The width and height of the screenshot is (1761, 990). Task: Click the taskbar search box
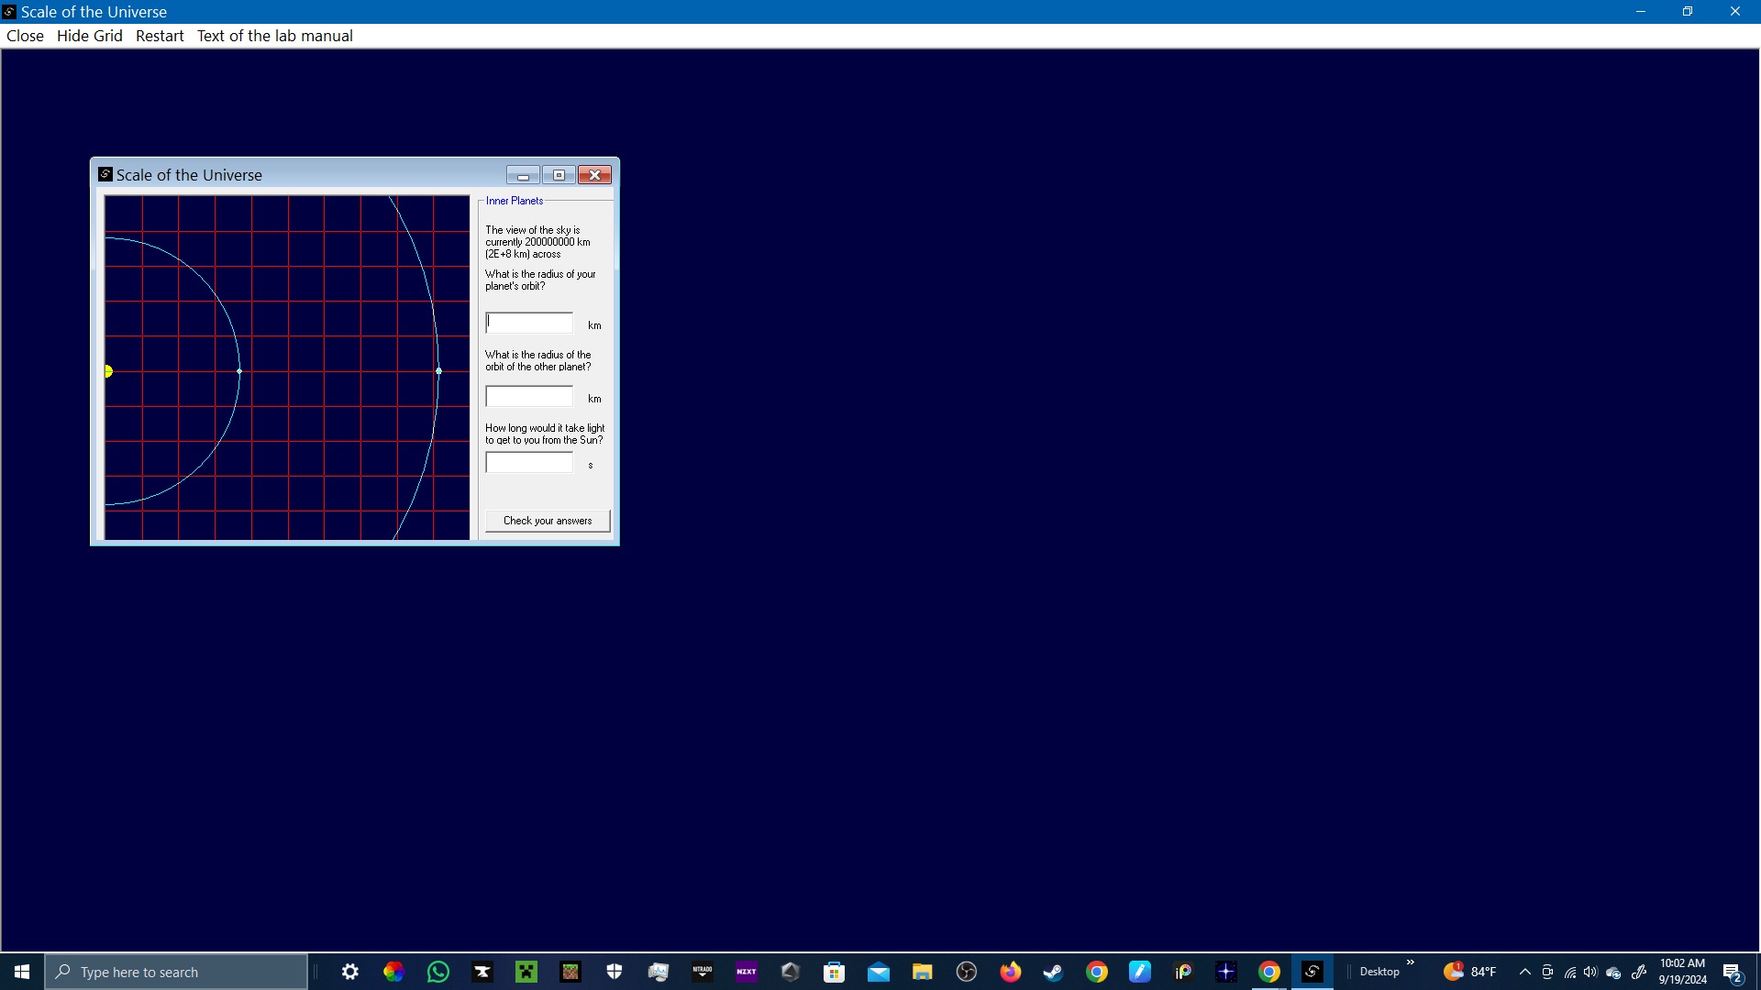(176, 972)
